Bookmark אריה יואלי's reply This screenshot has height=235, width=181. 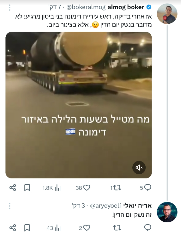(27, 228)
